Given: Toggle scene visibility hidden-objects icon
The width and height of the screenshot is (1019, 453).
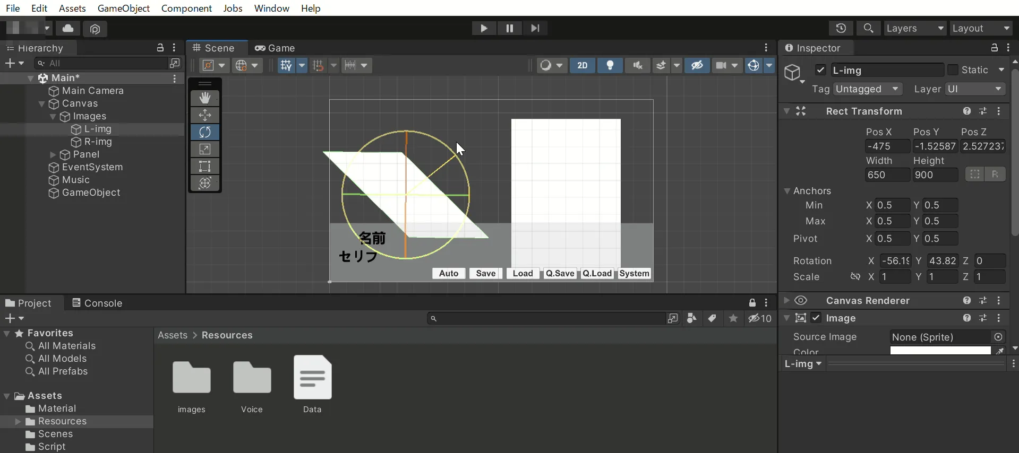Looking at the screenshot, I should 697,65.
